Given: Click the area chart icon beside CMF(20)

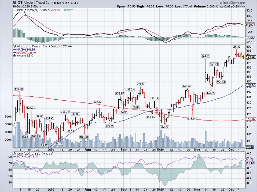Looking at the screenshot, I should click(14, 153).
